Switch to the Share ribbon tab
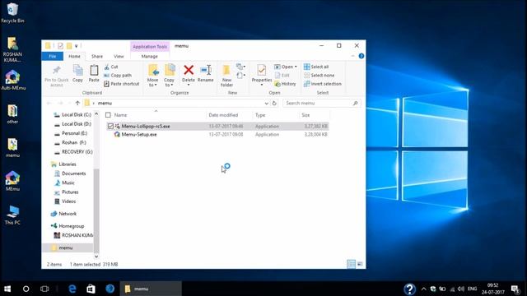Screen dimensions: 527x296 [x=97, y=57]
